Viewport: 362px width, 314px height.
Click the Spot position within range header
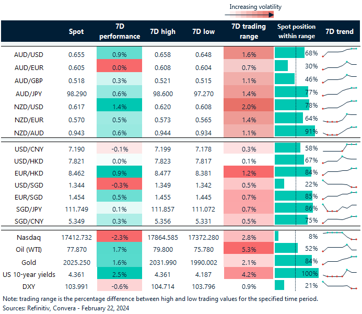pyautogui.click(x=296, y=31)
